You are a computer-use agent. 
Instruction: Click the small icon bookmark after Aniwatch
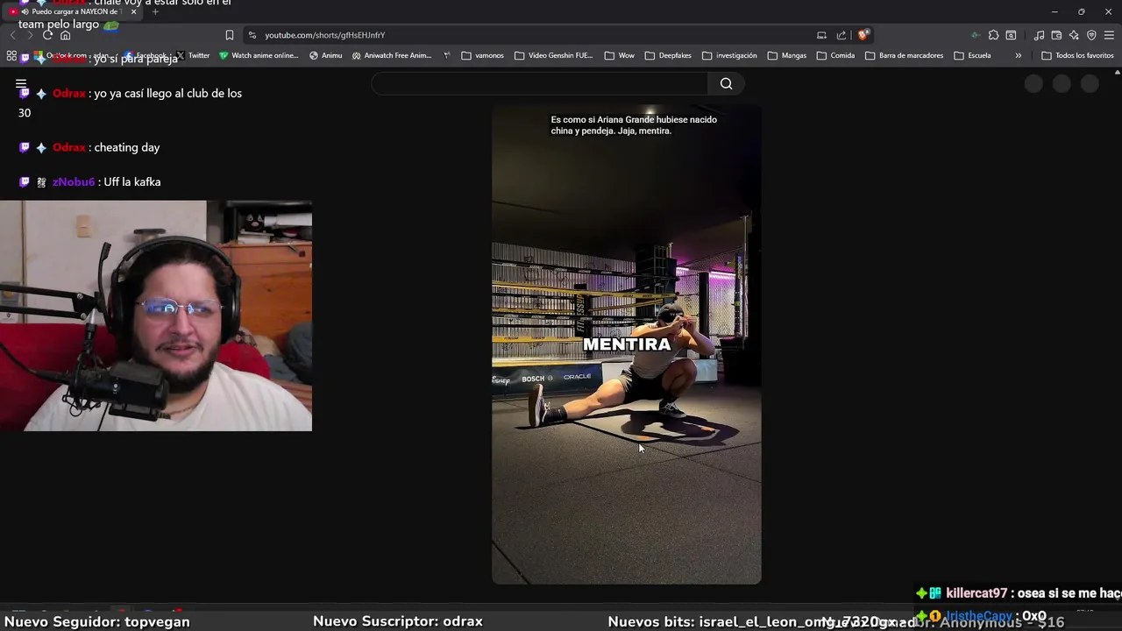(x=447, y=55)
